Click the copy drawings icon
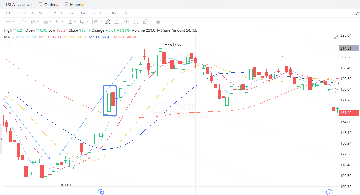Viewport: 360px width, 195px height. 145,22
